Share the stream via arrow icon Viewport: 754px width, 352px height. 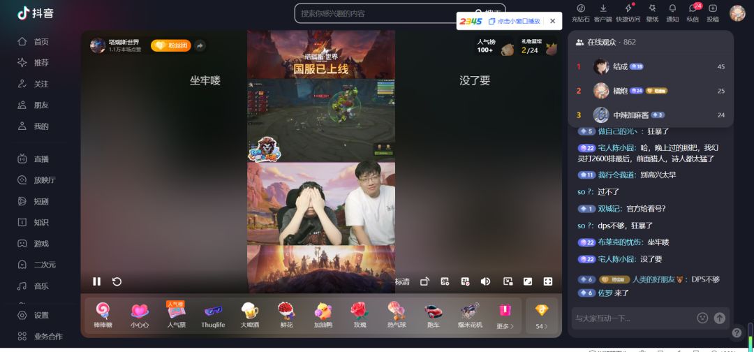tap(200, 45)
